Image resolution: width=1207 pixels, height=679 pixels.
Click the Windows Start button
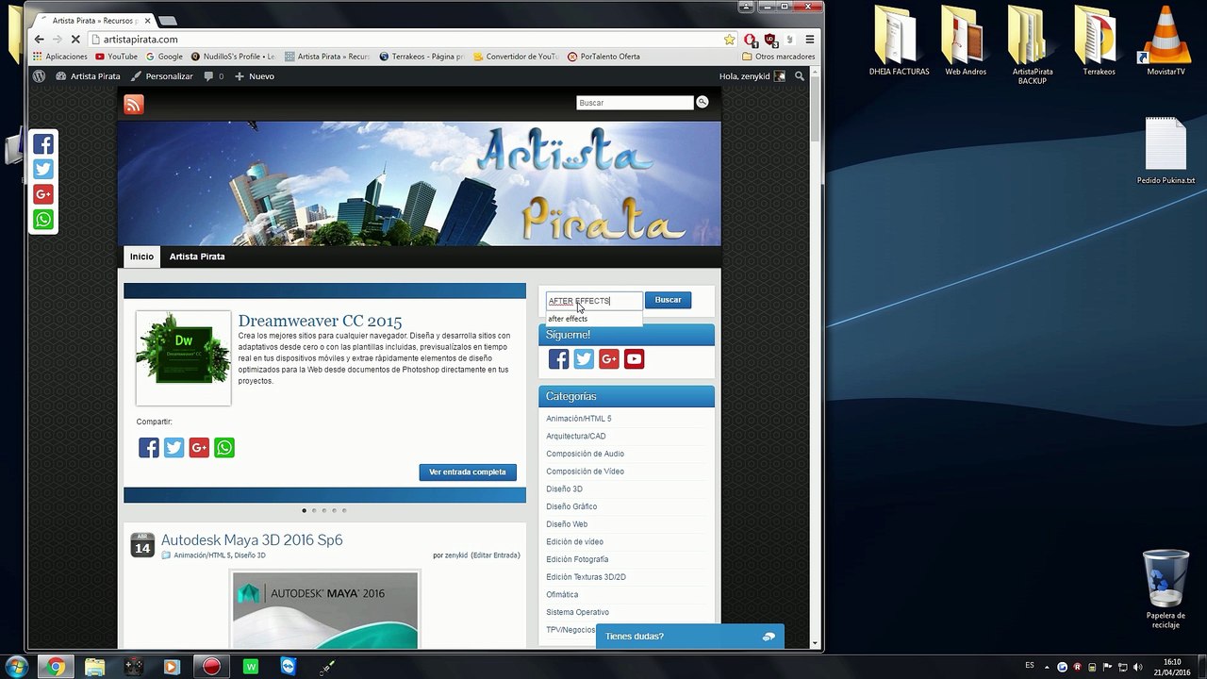16,667
